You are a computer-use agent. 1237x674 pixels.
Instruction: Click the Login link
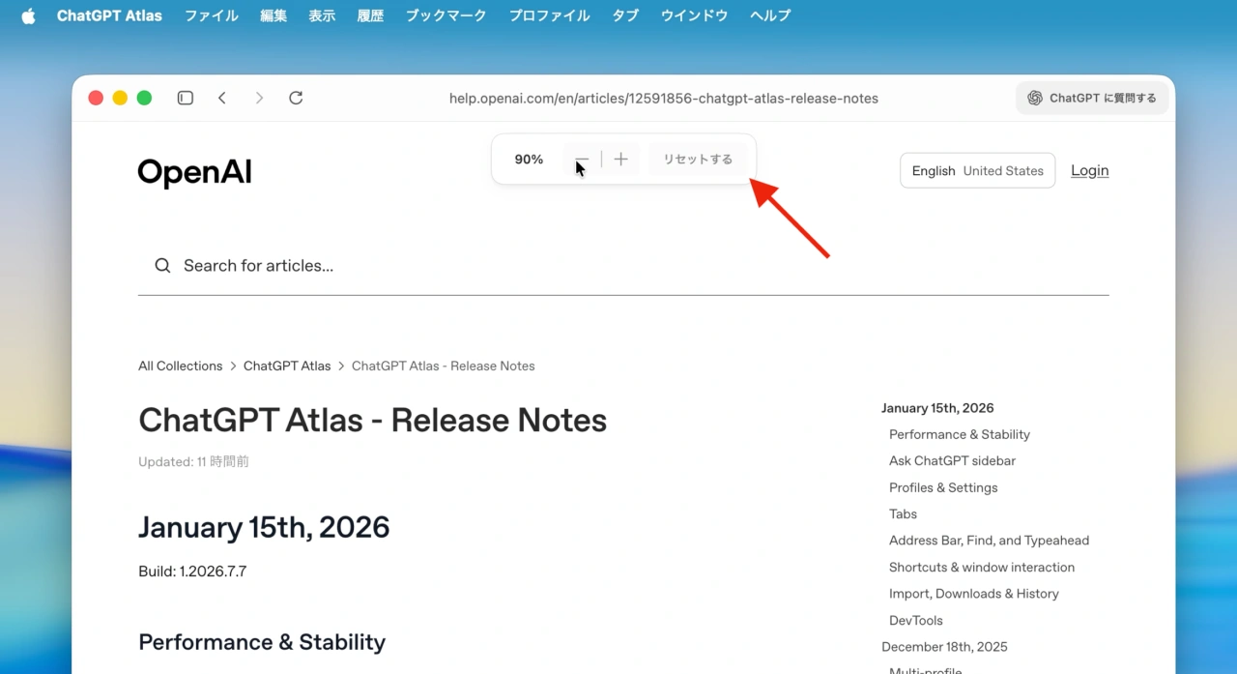point(1089,170)
